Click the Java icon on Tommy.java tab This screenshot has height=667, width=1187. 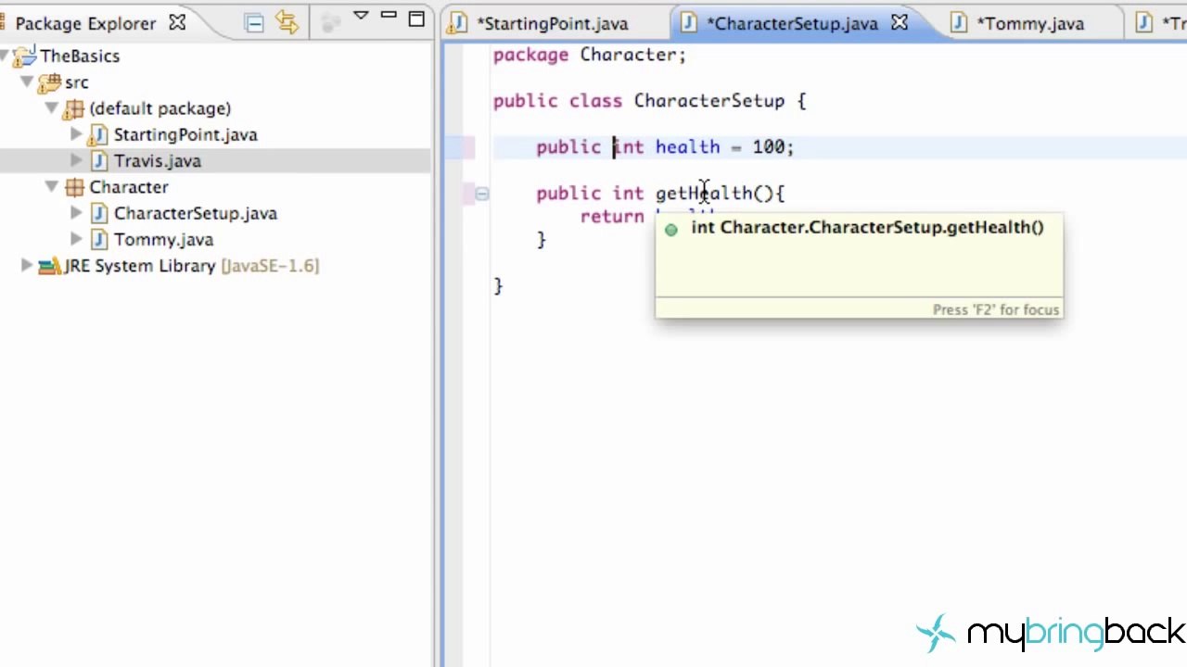click(959, 23)
